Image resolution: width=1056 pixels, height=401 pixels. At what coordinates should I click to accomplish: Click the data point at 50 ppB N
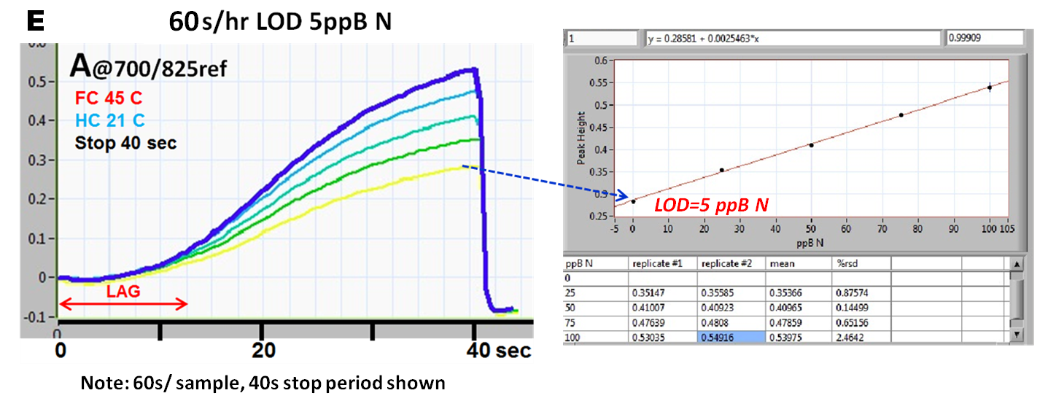click(811, 145)
